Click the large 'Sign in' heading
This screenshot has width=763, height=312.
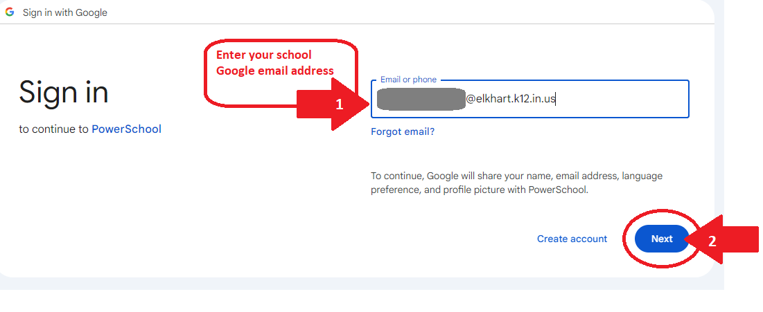coord(64,91)
